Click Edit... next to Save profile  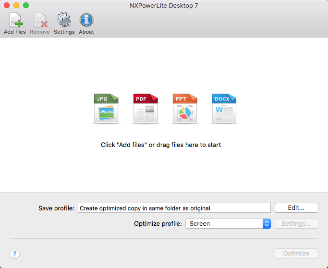296,208
